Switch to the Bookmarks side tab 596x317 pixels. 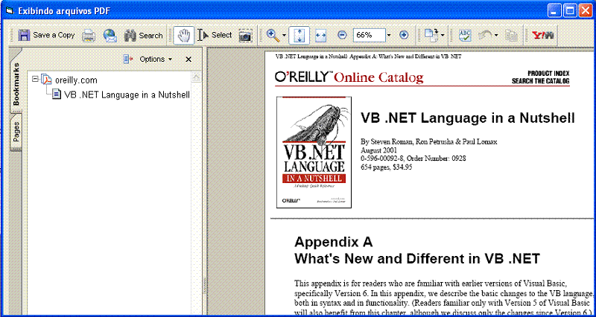(x=16, y=84)
